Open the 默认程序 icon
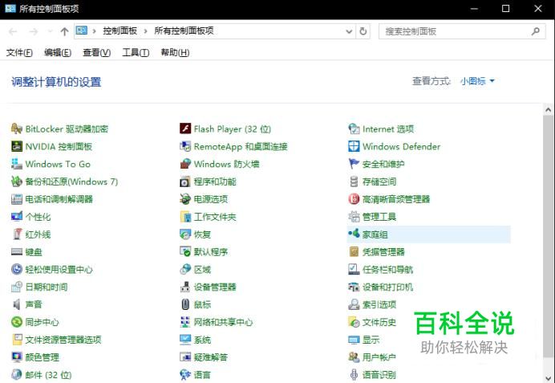 click(x=185, y=251)
